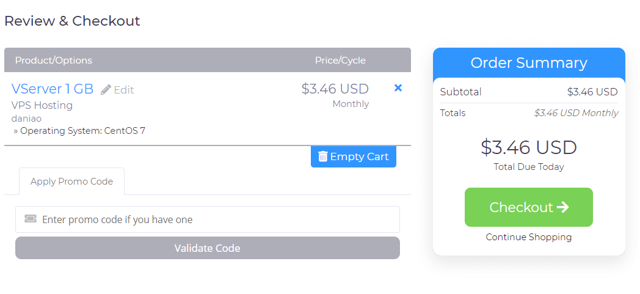
Task: Click the Review & Checkout page heading
Action: pyautogui.click(x=72, y=21)
